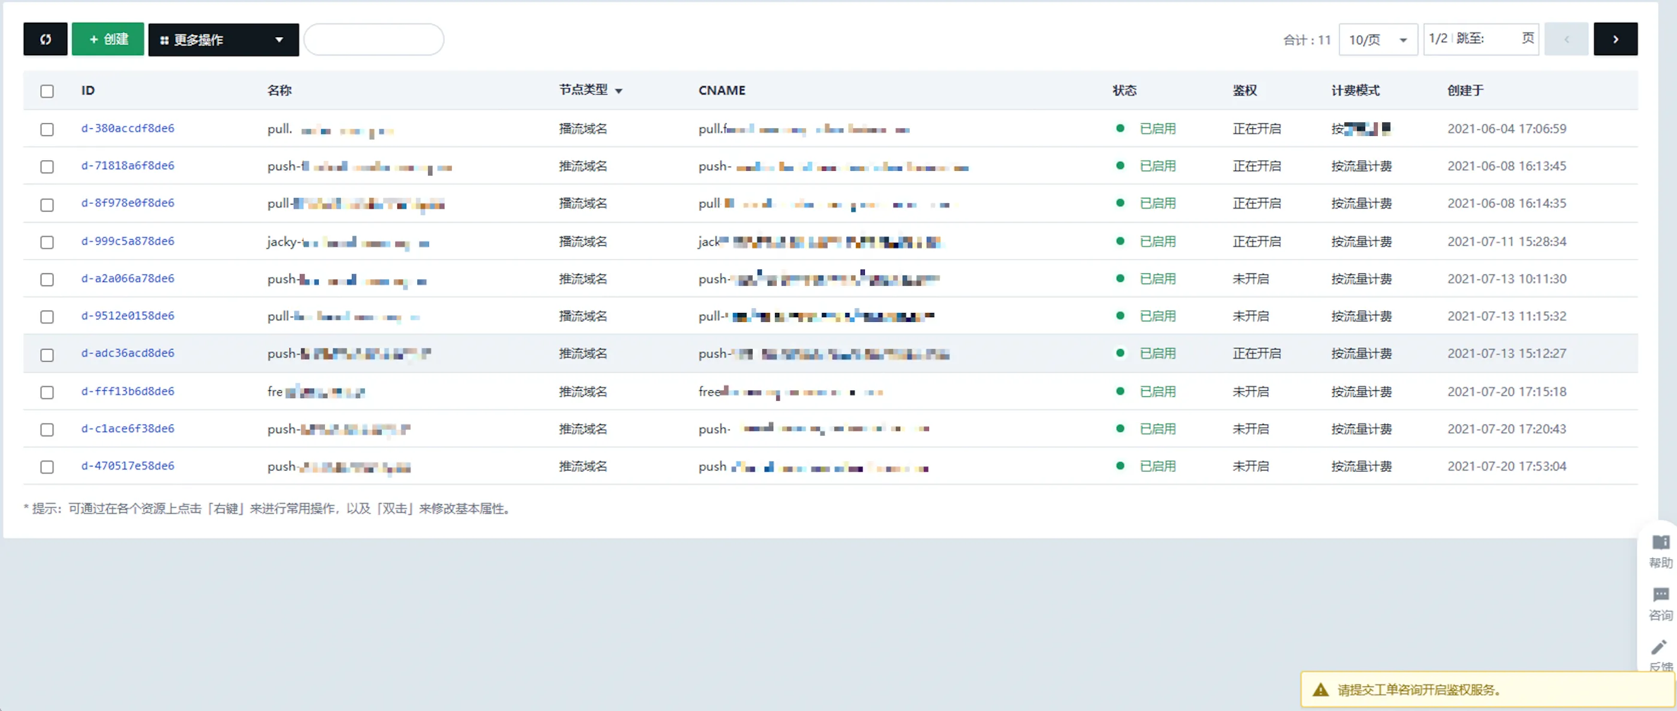Click the create new resource button
1677x711 pixels.
coord(108,41)
